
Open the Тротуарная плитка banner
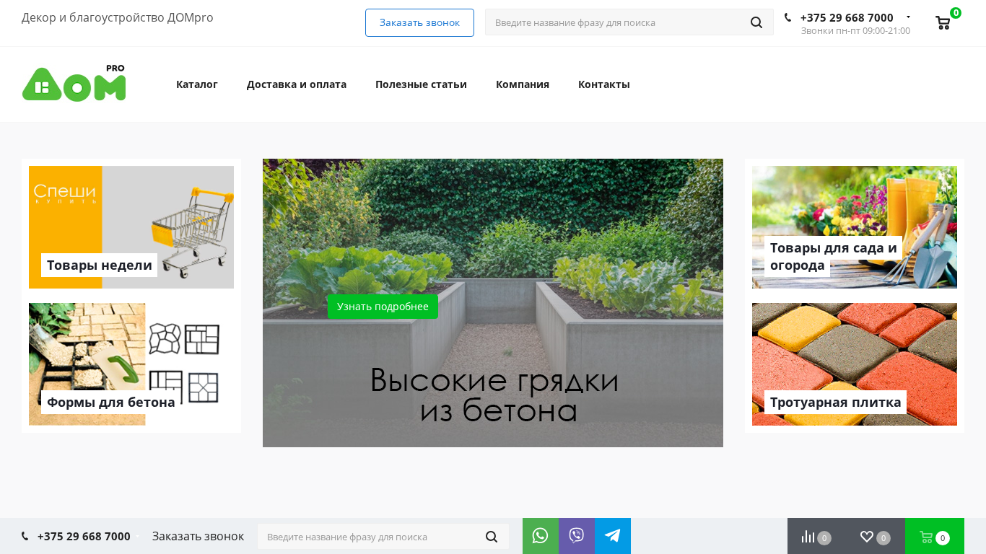coord(855,364)
